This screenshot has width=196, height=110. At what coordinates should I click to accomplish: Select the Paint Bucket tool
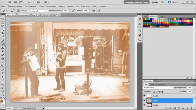(2, 59)
